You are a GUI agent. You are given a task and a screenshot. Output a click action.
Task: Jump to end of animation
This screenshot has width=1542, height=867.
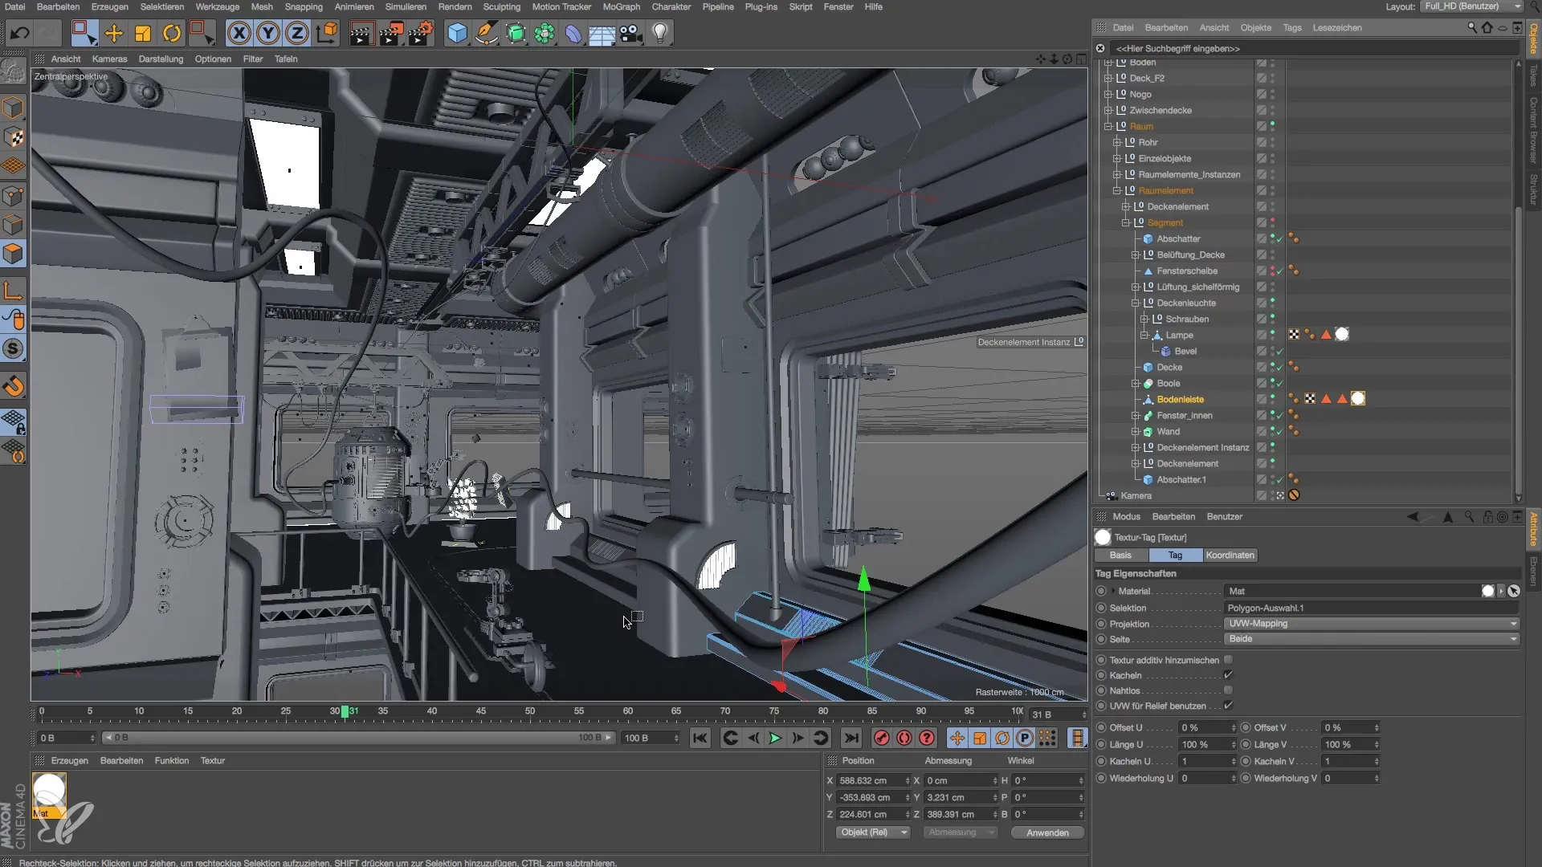[x=851, y=738]
